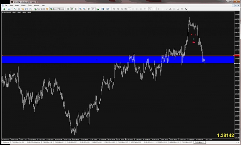Toggle the Expert Advisors button
The image size is (241, 145).
(57, 9)
